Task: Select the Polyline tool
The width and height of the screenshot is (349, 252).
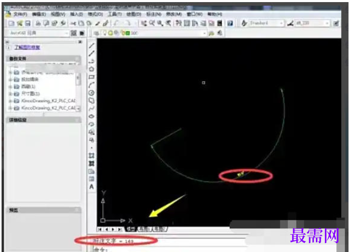Action: tap(91, 61)
